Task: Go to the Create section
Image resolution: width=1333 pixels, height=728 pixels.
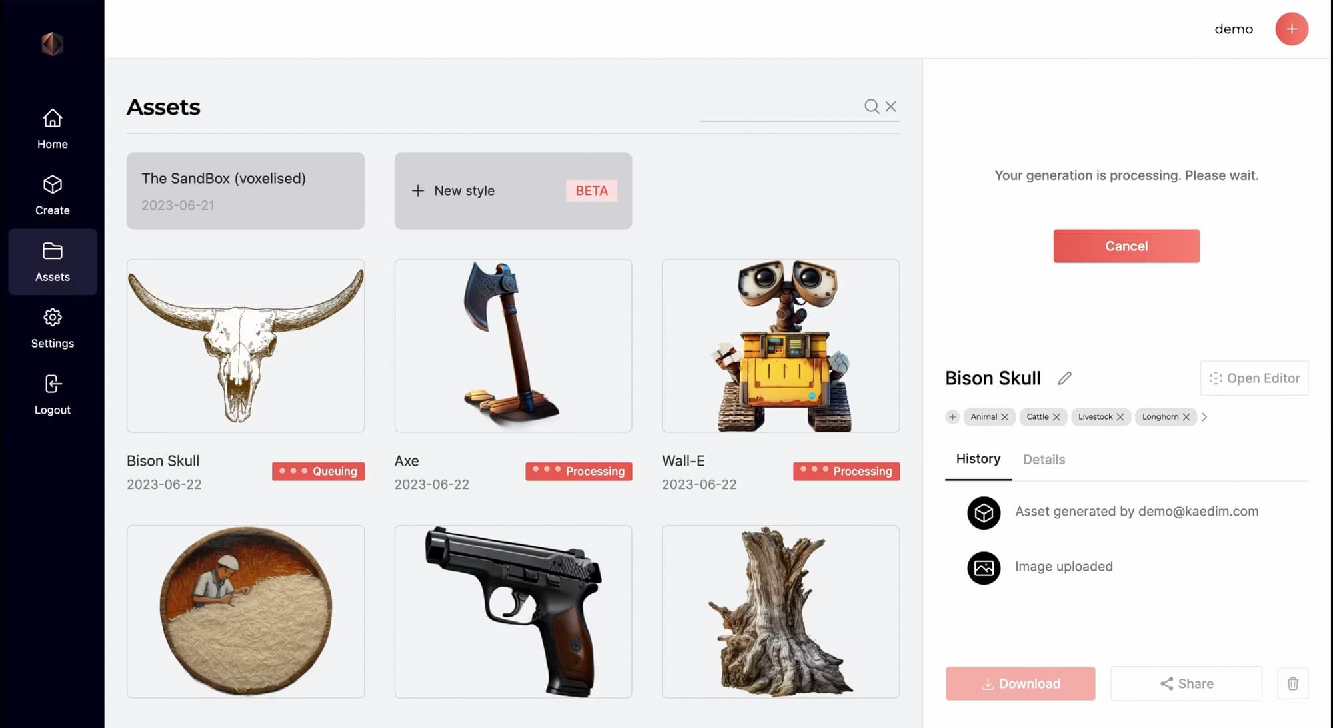Action: tap(52, 196)
